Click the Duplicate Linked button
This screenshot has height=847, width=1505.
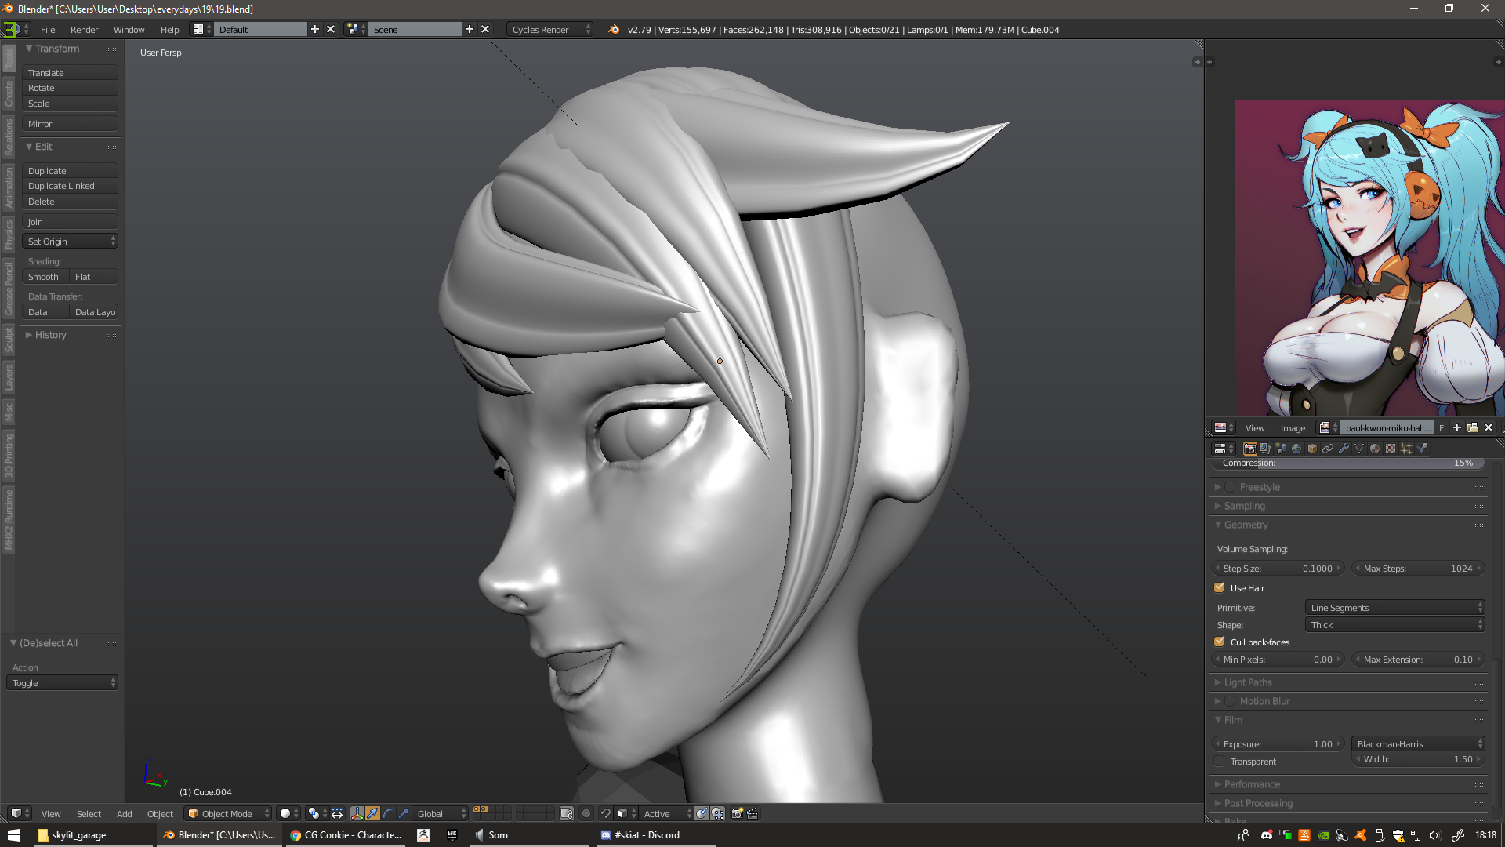(69, 186)
